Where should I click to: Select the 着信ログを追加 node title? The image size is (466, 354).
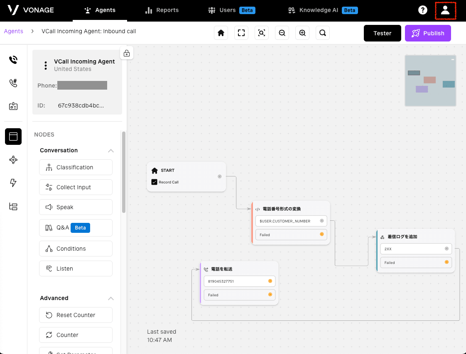pos(402,237)
